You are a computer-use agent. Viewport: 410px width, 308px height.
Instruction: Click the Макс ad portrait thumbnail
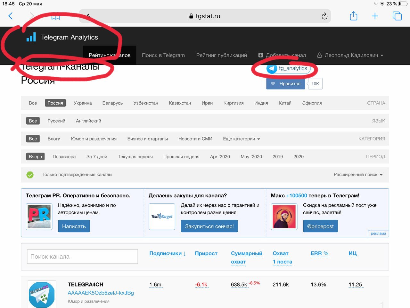(284, 217)
